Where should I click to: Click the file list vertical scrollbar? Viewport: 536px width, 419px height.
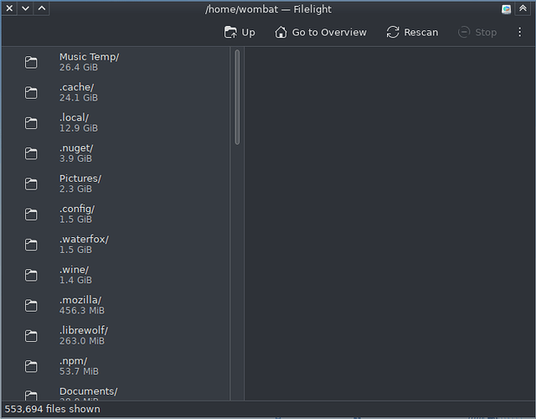pyautogui.click(x=237, y=96)
